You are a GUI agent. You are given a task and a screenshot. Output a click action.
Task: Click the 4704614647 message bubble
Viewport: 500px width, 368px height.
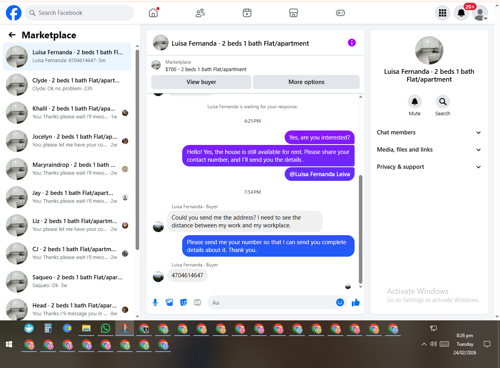coord(187,275)
